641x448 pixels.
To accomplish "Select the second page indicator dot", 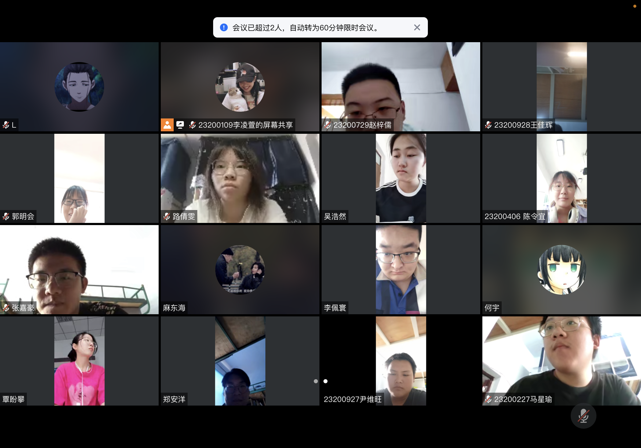I will point(326,381).
